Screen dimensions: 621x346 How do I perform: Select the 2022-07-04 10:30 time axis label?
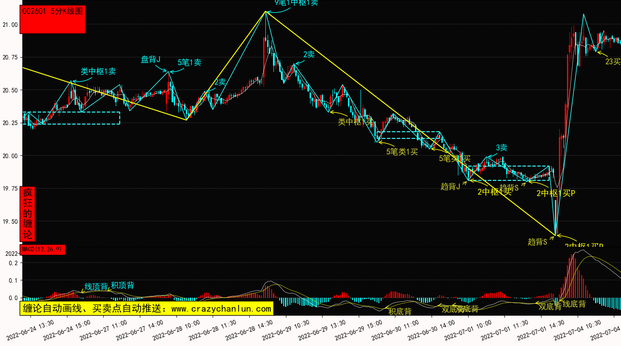point(578,329)
